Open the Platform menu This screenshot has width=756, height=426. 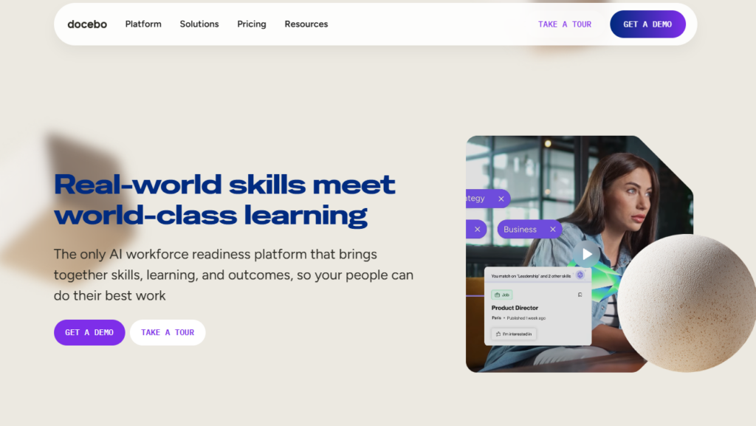(x=143, y=24)
